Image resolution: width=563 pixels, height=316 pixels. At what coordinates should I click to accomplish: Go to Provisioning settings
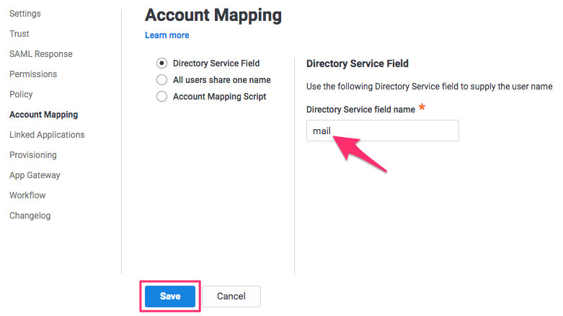tap(33, 155)
